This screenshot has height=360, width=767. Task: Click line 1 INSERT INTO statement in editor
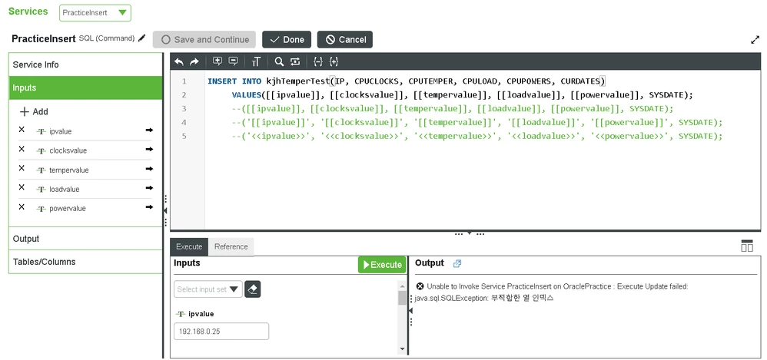point(407,81)
